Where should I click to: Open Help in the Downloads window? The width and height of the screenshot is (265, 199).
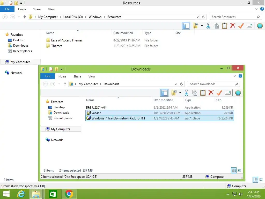coord(240,76)
